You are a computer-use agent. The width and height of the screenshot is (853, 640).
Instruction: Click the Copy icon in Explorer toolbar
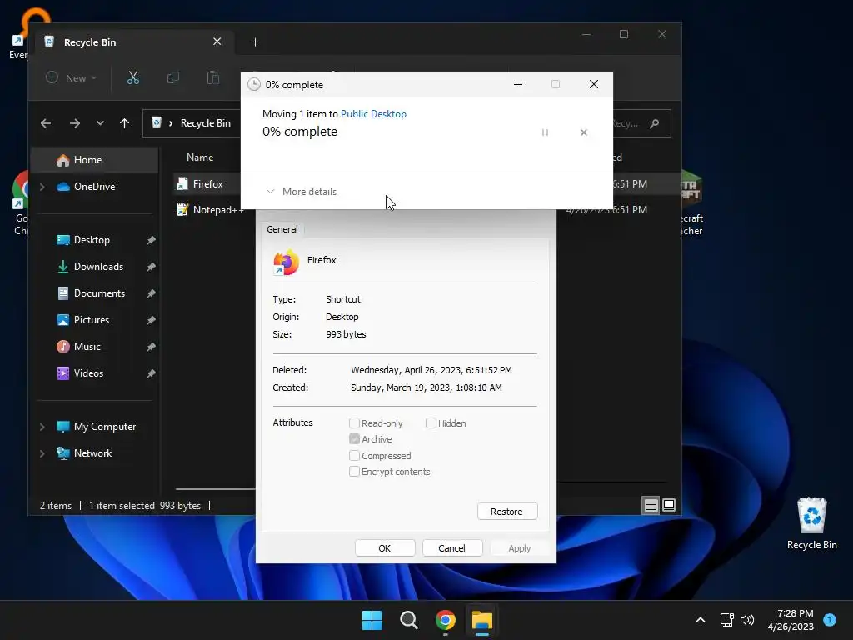173,77
